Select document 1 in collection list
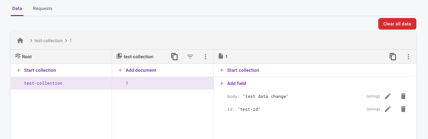The width and height of the screenshot is (428, 139). coord(127,83)
